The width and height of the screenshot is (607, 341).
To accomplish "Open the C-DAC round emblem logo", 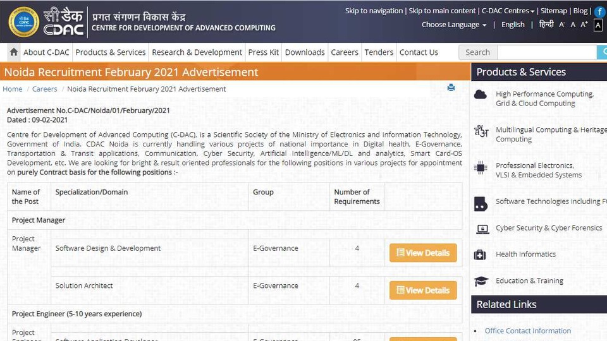I will [23, 21].
